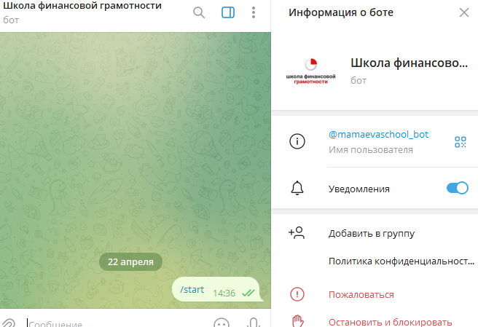Open the three-dot chat menu
This screenshot has width=478, height=327.
coord(254,12)
